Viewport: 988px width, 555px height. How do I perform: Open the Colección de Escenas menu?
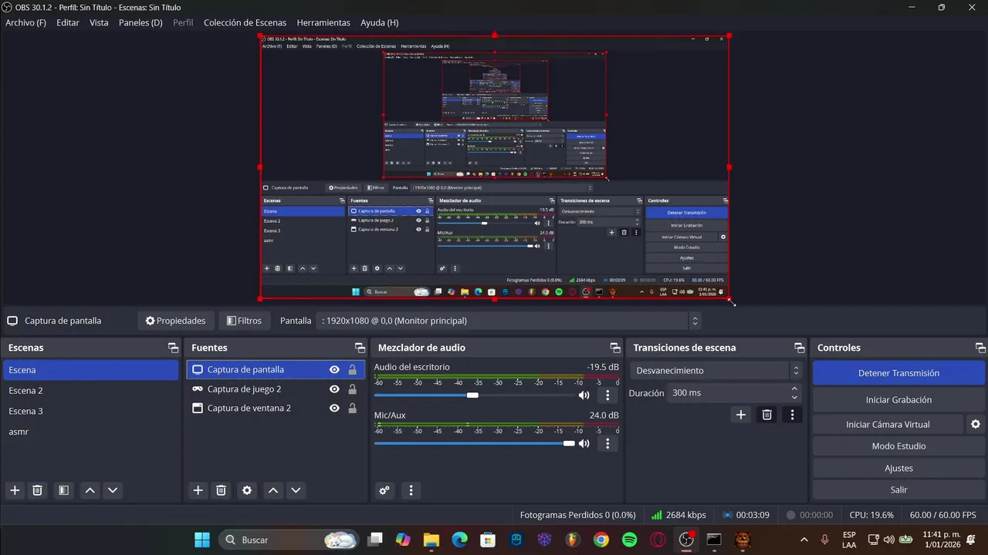point(245,22)
